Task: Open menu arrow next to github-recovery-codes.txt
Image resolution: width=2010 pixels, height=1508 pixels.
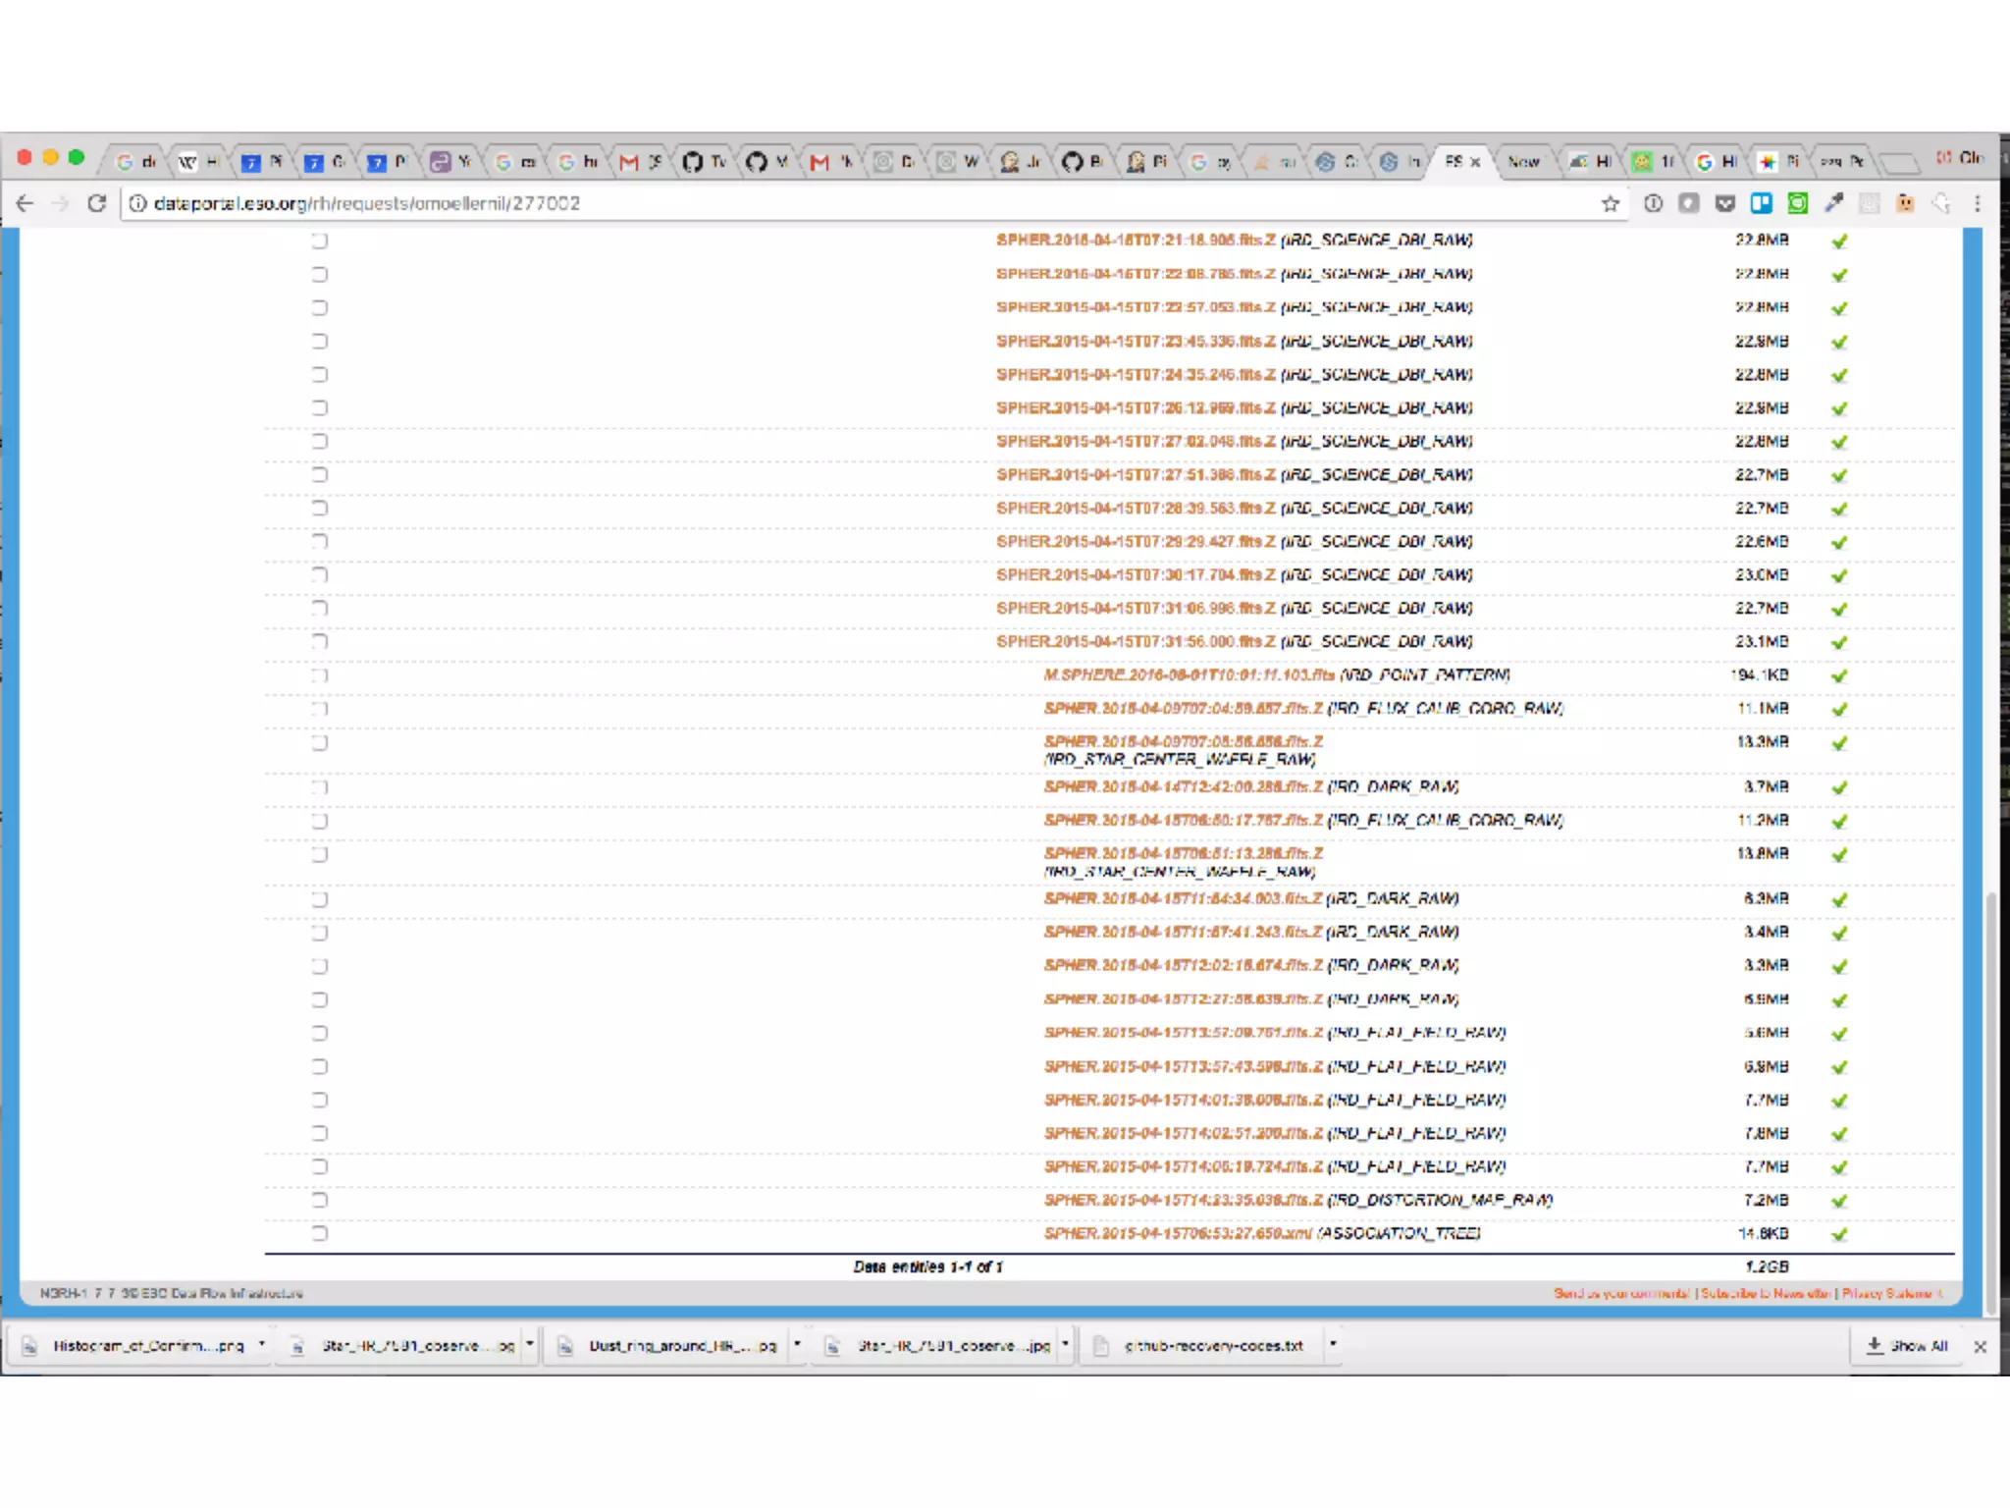Action: (1333, 1344)
